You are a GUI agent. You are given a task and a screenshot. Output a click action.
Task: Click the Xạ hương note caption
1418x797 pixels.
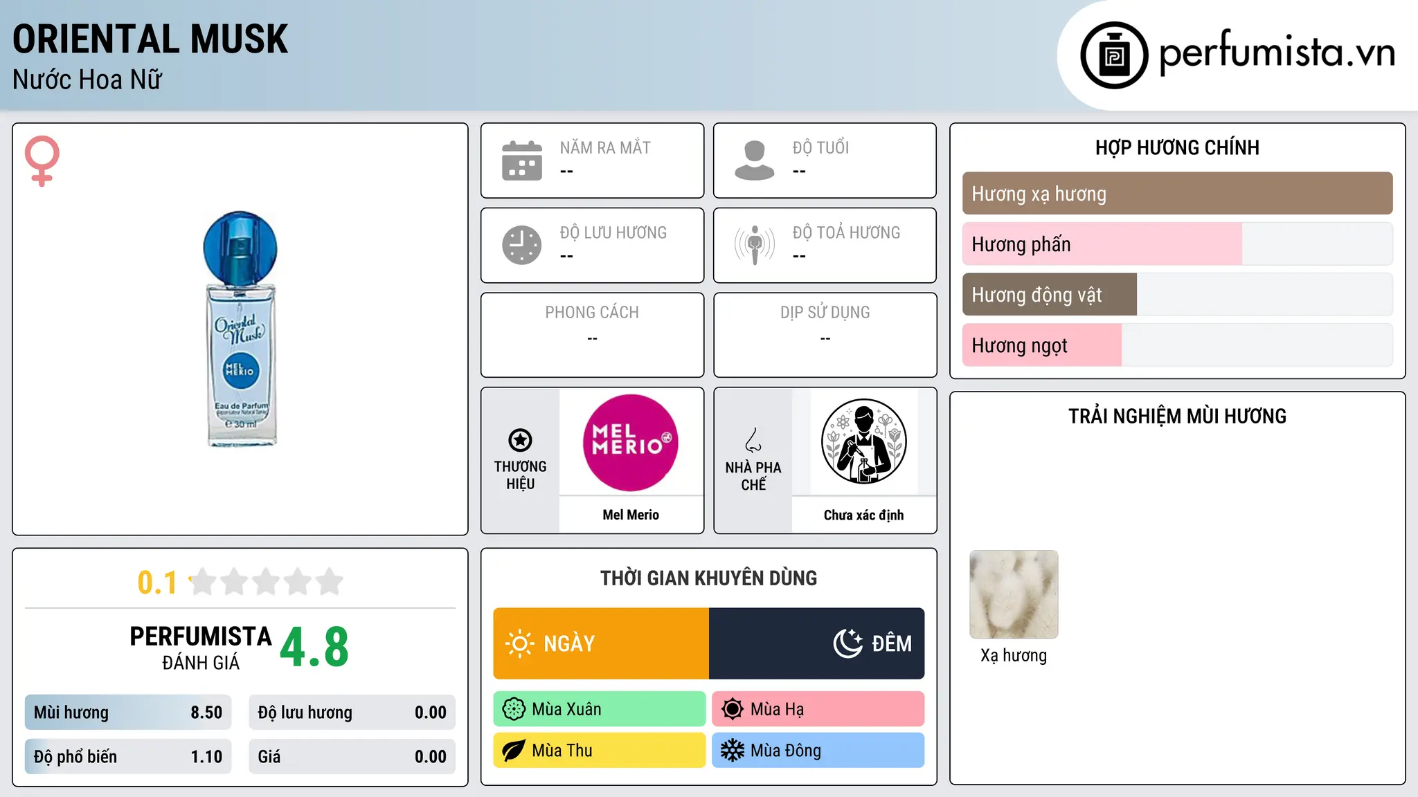[1014, 655]
